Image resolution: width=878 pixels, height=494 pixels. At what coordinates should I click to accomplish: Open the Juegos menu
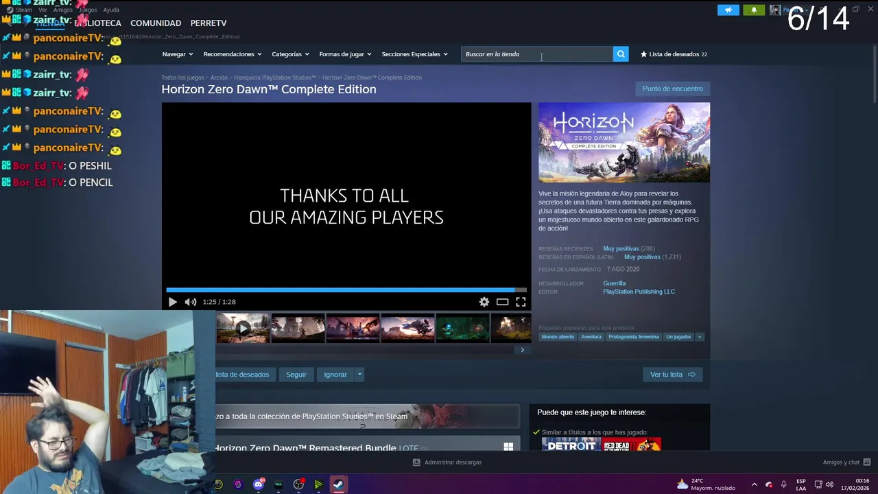[88, 10]
